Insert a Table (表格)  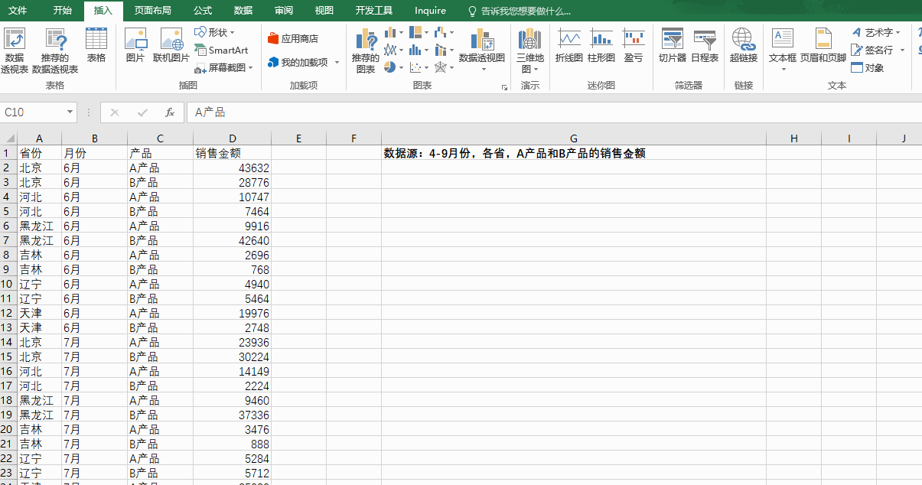(x=96, y=46)
